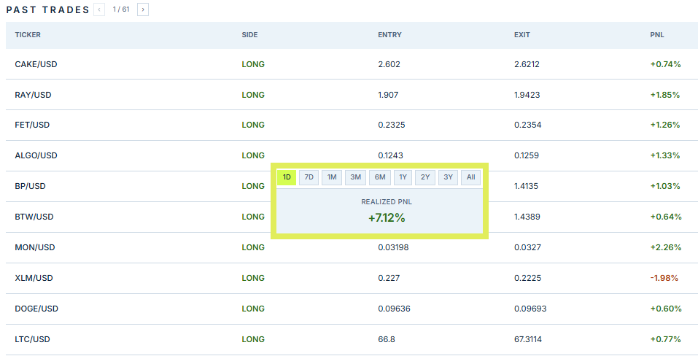The width and height of the screenshot is (698, 356).
Task: Click the LTC/USD ticker
Action: click(x=33, y=339)
